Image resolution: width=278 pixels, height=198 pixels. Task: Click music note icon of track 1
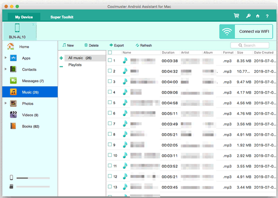125,60
